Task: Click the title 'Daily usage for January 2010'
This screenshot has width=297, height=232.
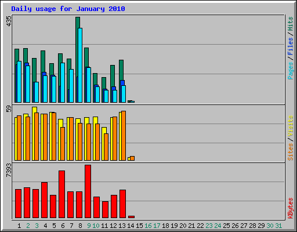Action: (68, 9)
